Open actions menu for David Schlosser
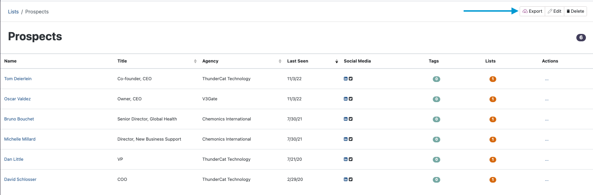 click(x=547, y=180)
